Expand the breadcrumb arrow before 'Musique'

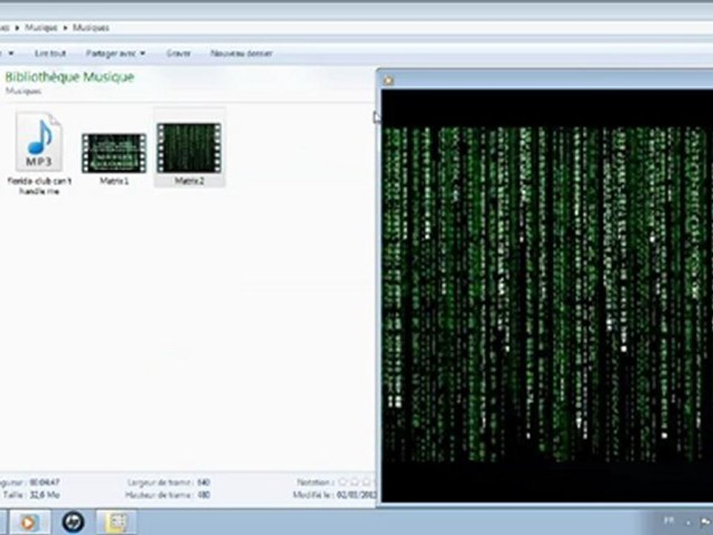point(17,27)
